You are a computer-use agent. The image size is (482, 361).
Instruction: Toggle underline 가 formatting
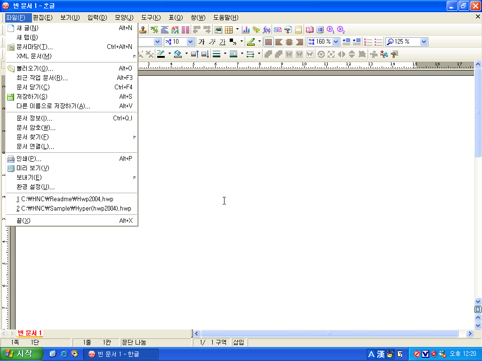click(x=223, y=41)
